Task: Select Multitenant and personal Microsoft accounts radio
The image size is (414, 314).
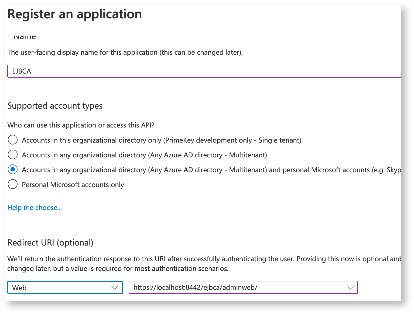Action: coord(13,170)
